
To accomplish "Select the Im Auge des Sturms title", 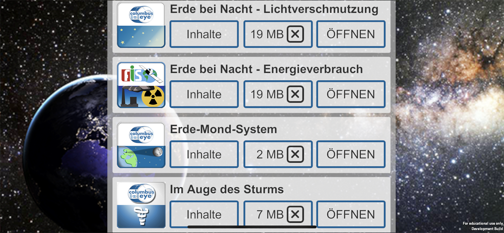I will (227, 190).
